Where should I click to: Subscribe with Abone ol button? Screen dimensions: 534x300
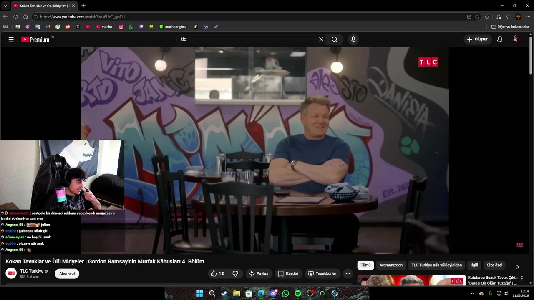point(67,274)
